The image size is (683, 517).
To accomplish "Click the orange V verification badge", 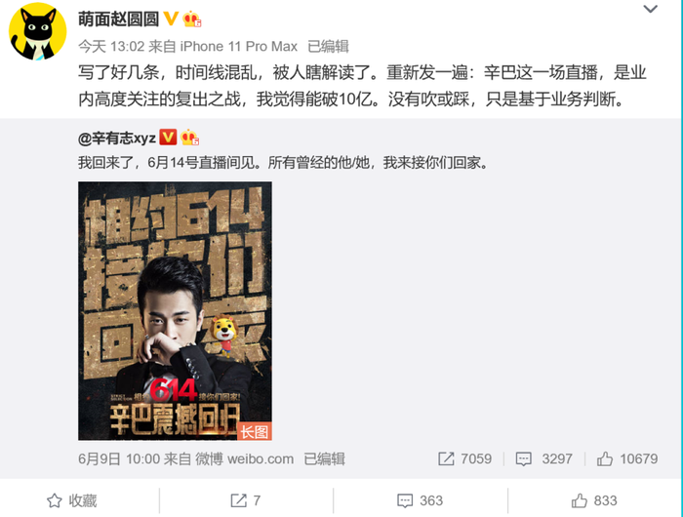I will pos(171,19).
